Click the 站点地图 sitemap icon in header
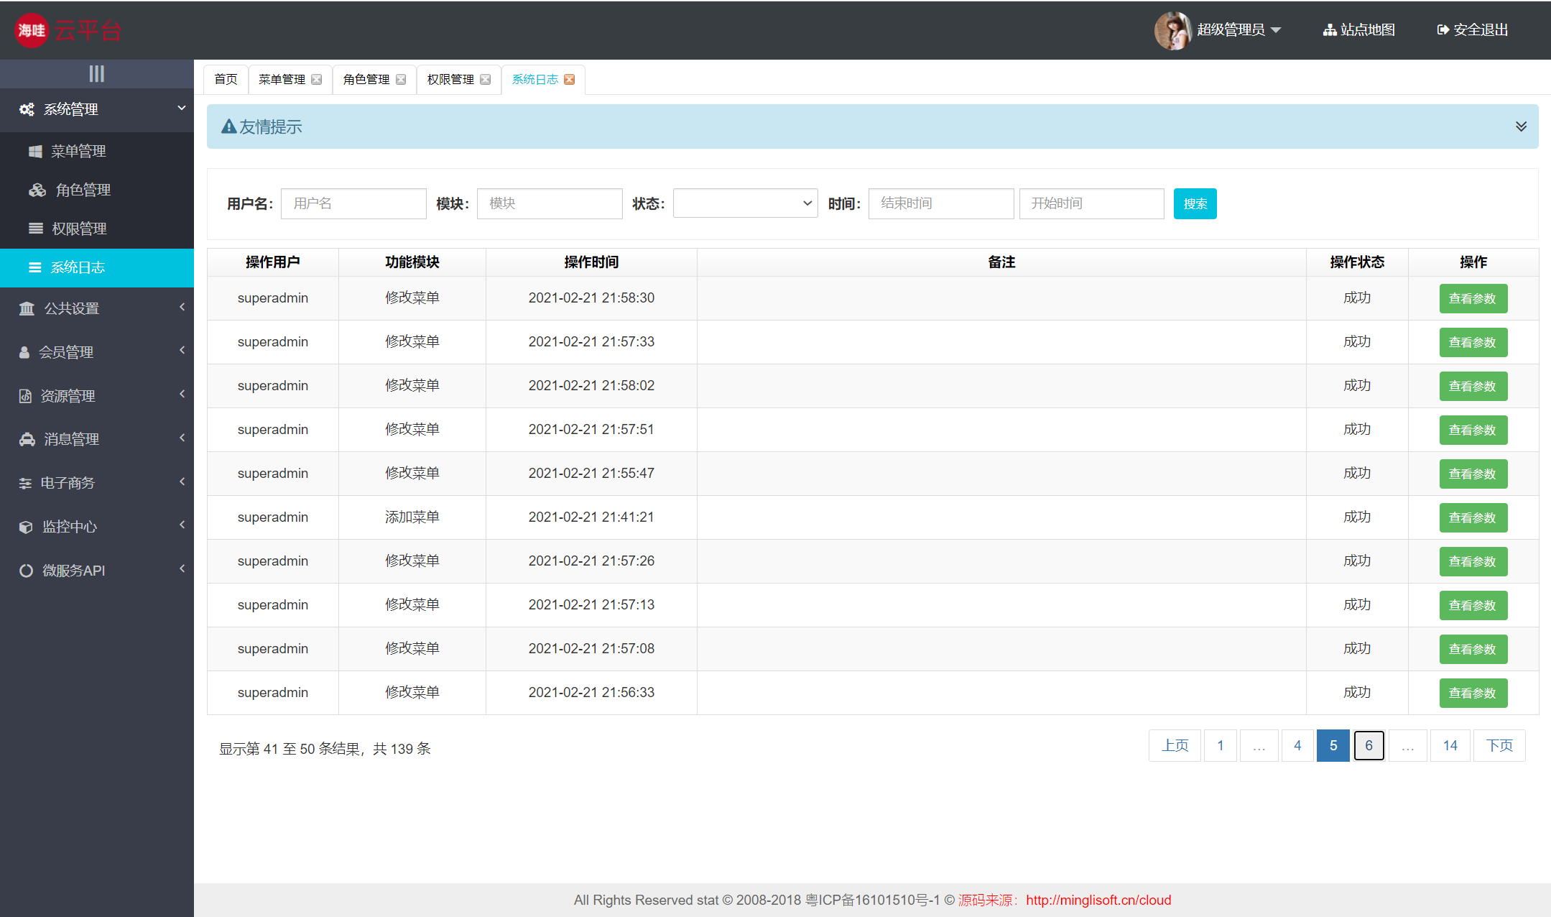The height and width of the screenshot is (917, 1551). coord(1330,30)
